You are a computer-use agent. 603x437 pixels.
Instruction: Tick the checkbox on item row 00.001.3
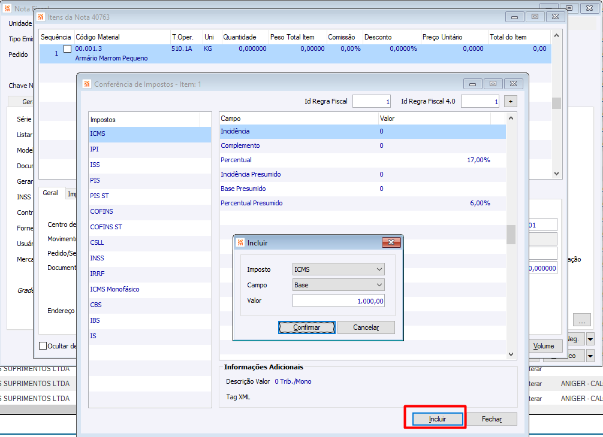(67, 48)
